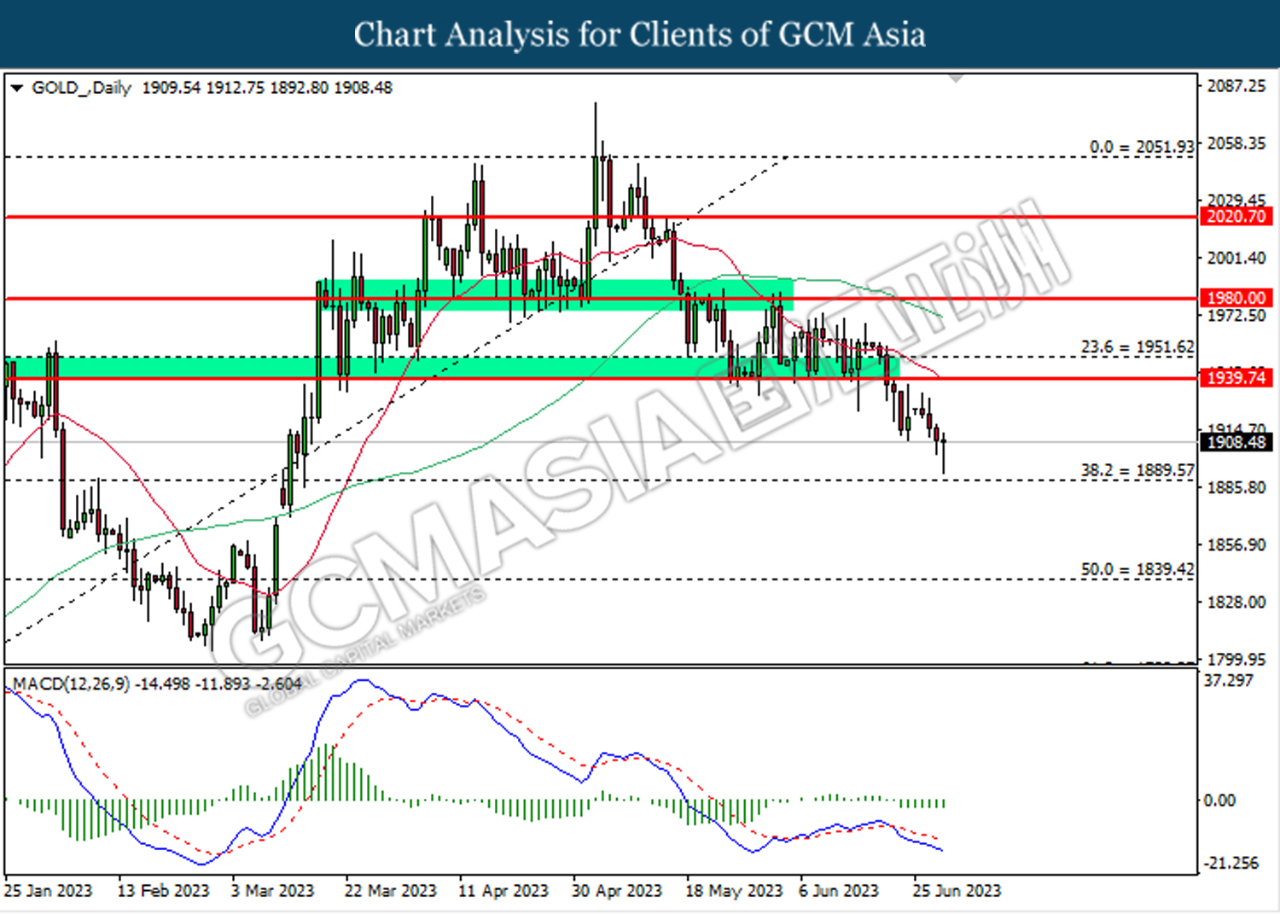1280x914 pixels.
Task: Click the Fibonacci label 50.0 = 1839.42
Action: pos(1137,569)
